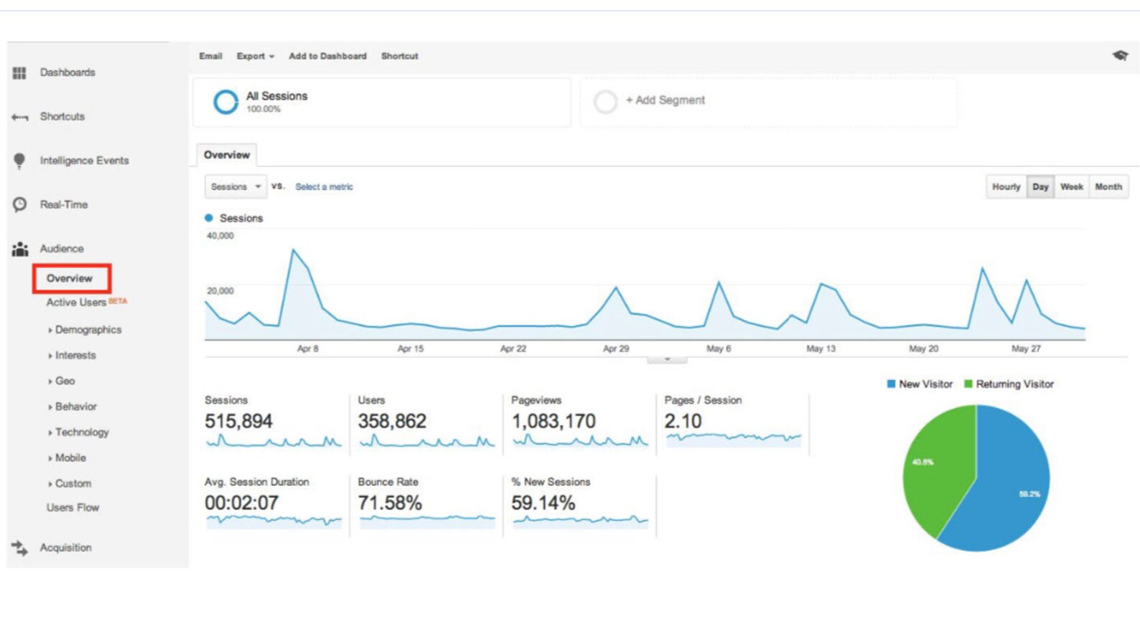The width and height of the screenshot is (1140, 621).
Task: Click the Select a metric link
Action: (x=324, y=187)
